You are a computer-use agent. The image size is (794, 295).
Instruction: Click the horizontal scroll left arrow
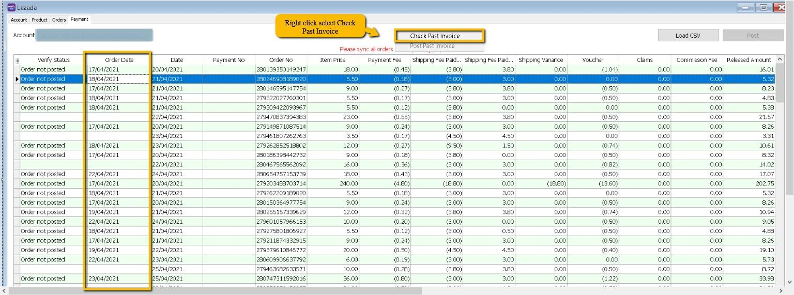pos(4,291)
